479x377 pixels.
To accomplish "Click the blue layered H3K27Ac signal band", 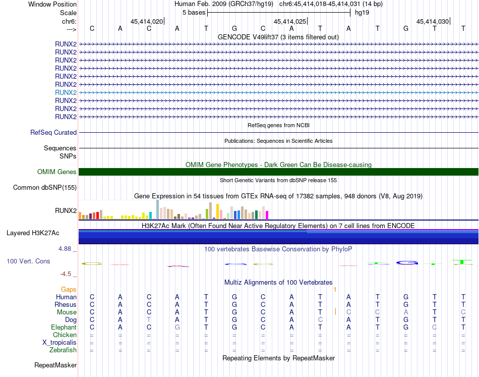I will (x=278, y=237).
